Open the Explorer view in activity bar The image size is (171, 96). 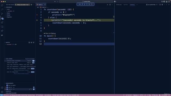(x=2, y=5)
